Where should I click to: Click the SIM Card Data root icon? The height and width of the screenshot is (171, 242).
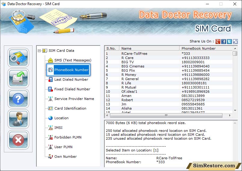[44, 51]
